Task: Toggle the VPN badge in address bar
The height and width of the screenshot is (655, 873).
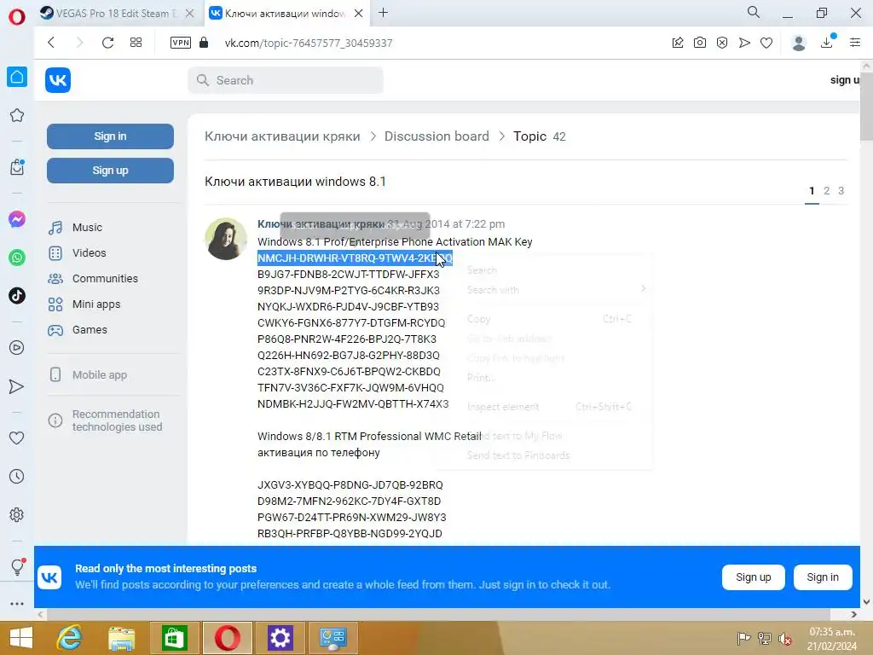Action: (x=181, y=43)
